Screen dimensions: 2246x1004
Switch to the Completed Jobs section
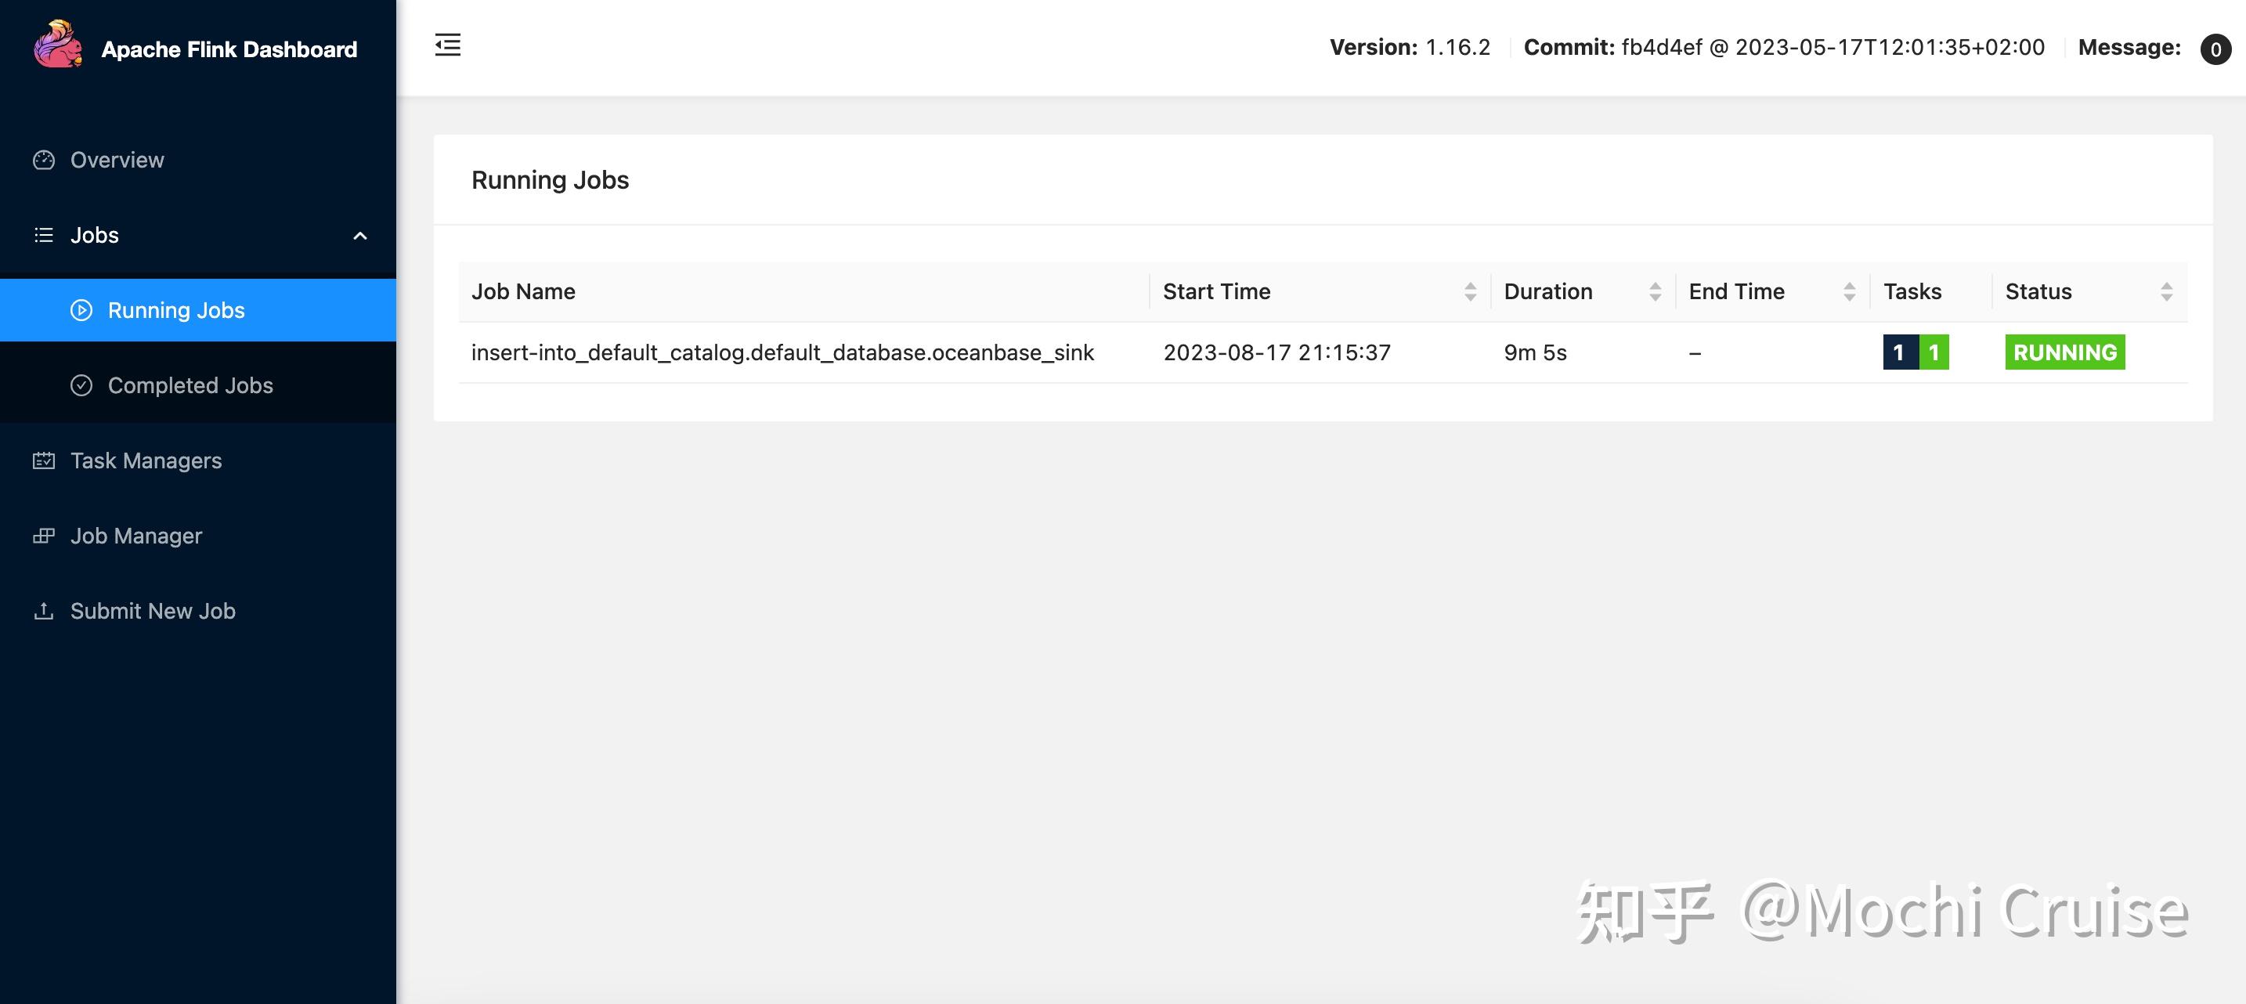(190, 385)
